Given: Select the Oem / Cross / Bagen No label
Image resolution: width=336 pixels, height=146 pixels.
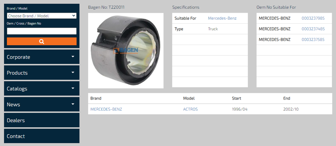Looking at the screenshot, I should 24,24.
